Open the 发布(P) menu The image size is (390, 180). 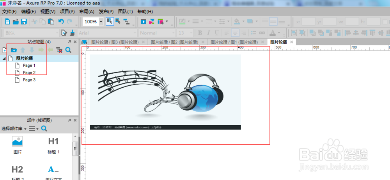(106, 12)
